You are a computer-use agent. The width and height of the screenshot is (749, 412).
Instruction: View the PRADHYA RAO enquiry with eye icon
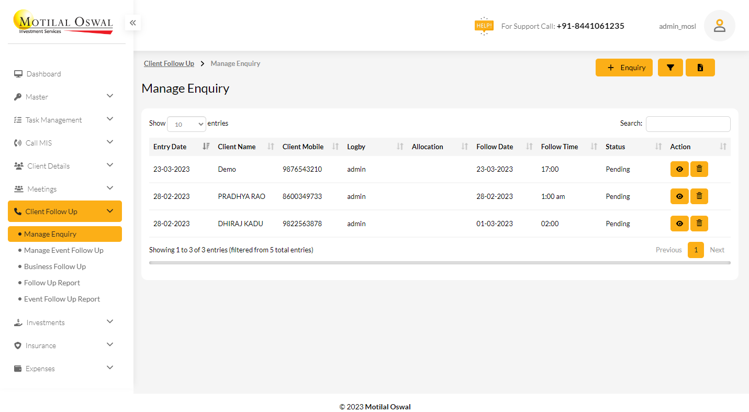click(679, 196)
